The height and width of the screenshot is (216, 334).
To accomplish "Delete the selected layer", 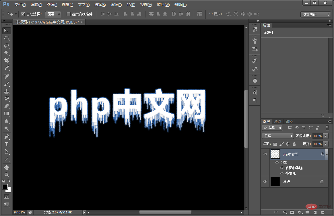I will [323, 212].
